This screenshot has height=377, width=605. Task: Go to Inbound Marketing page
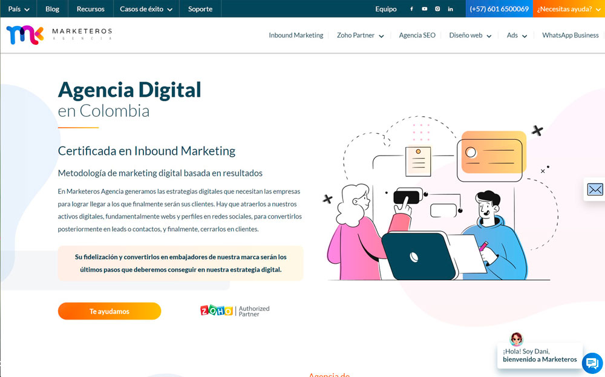point(296,36)
